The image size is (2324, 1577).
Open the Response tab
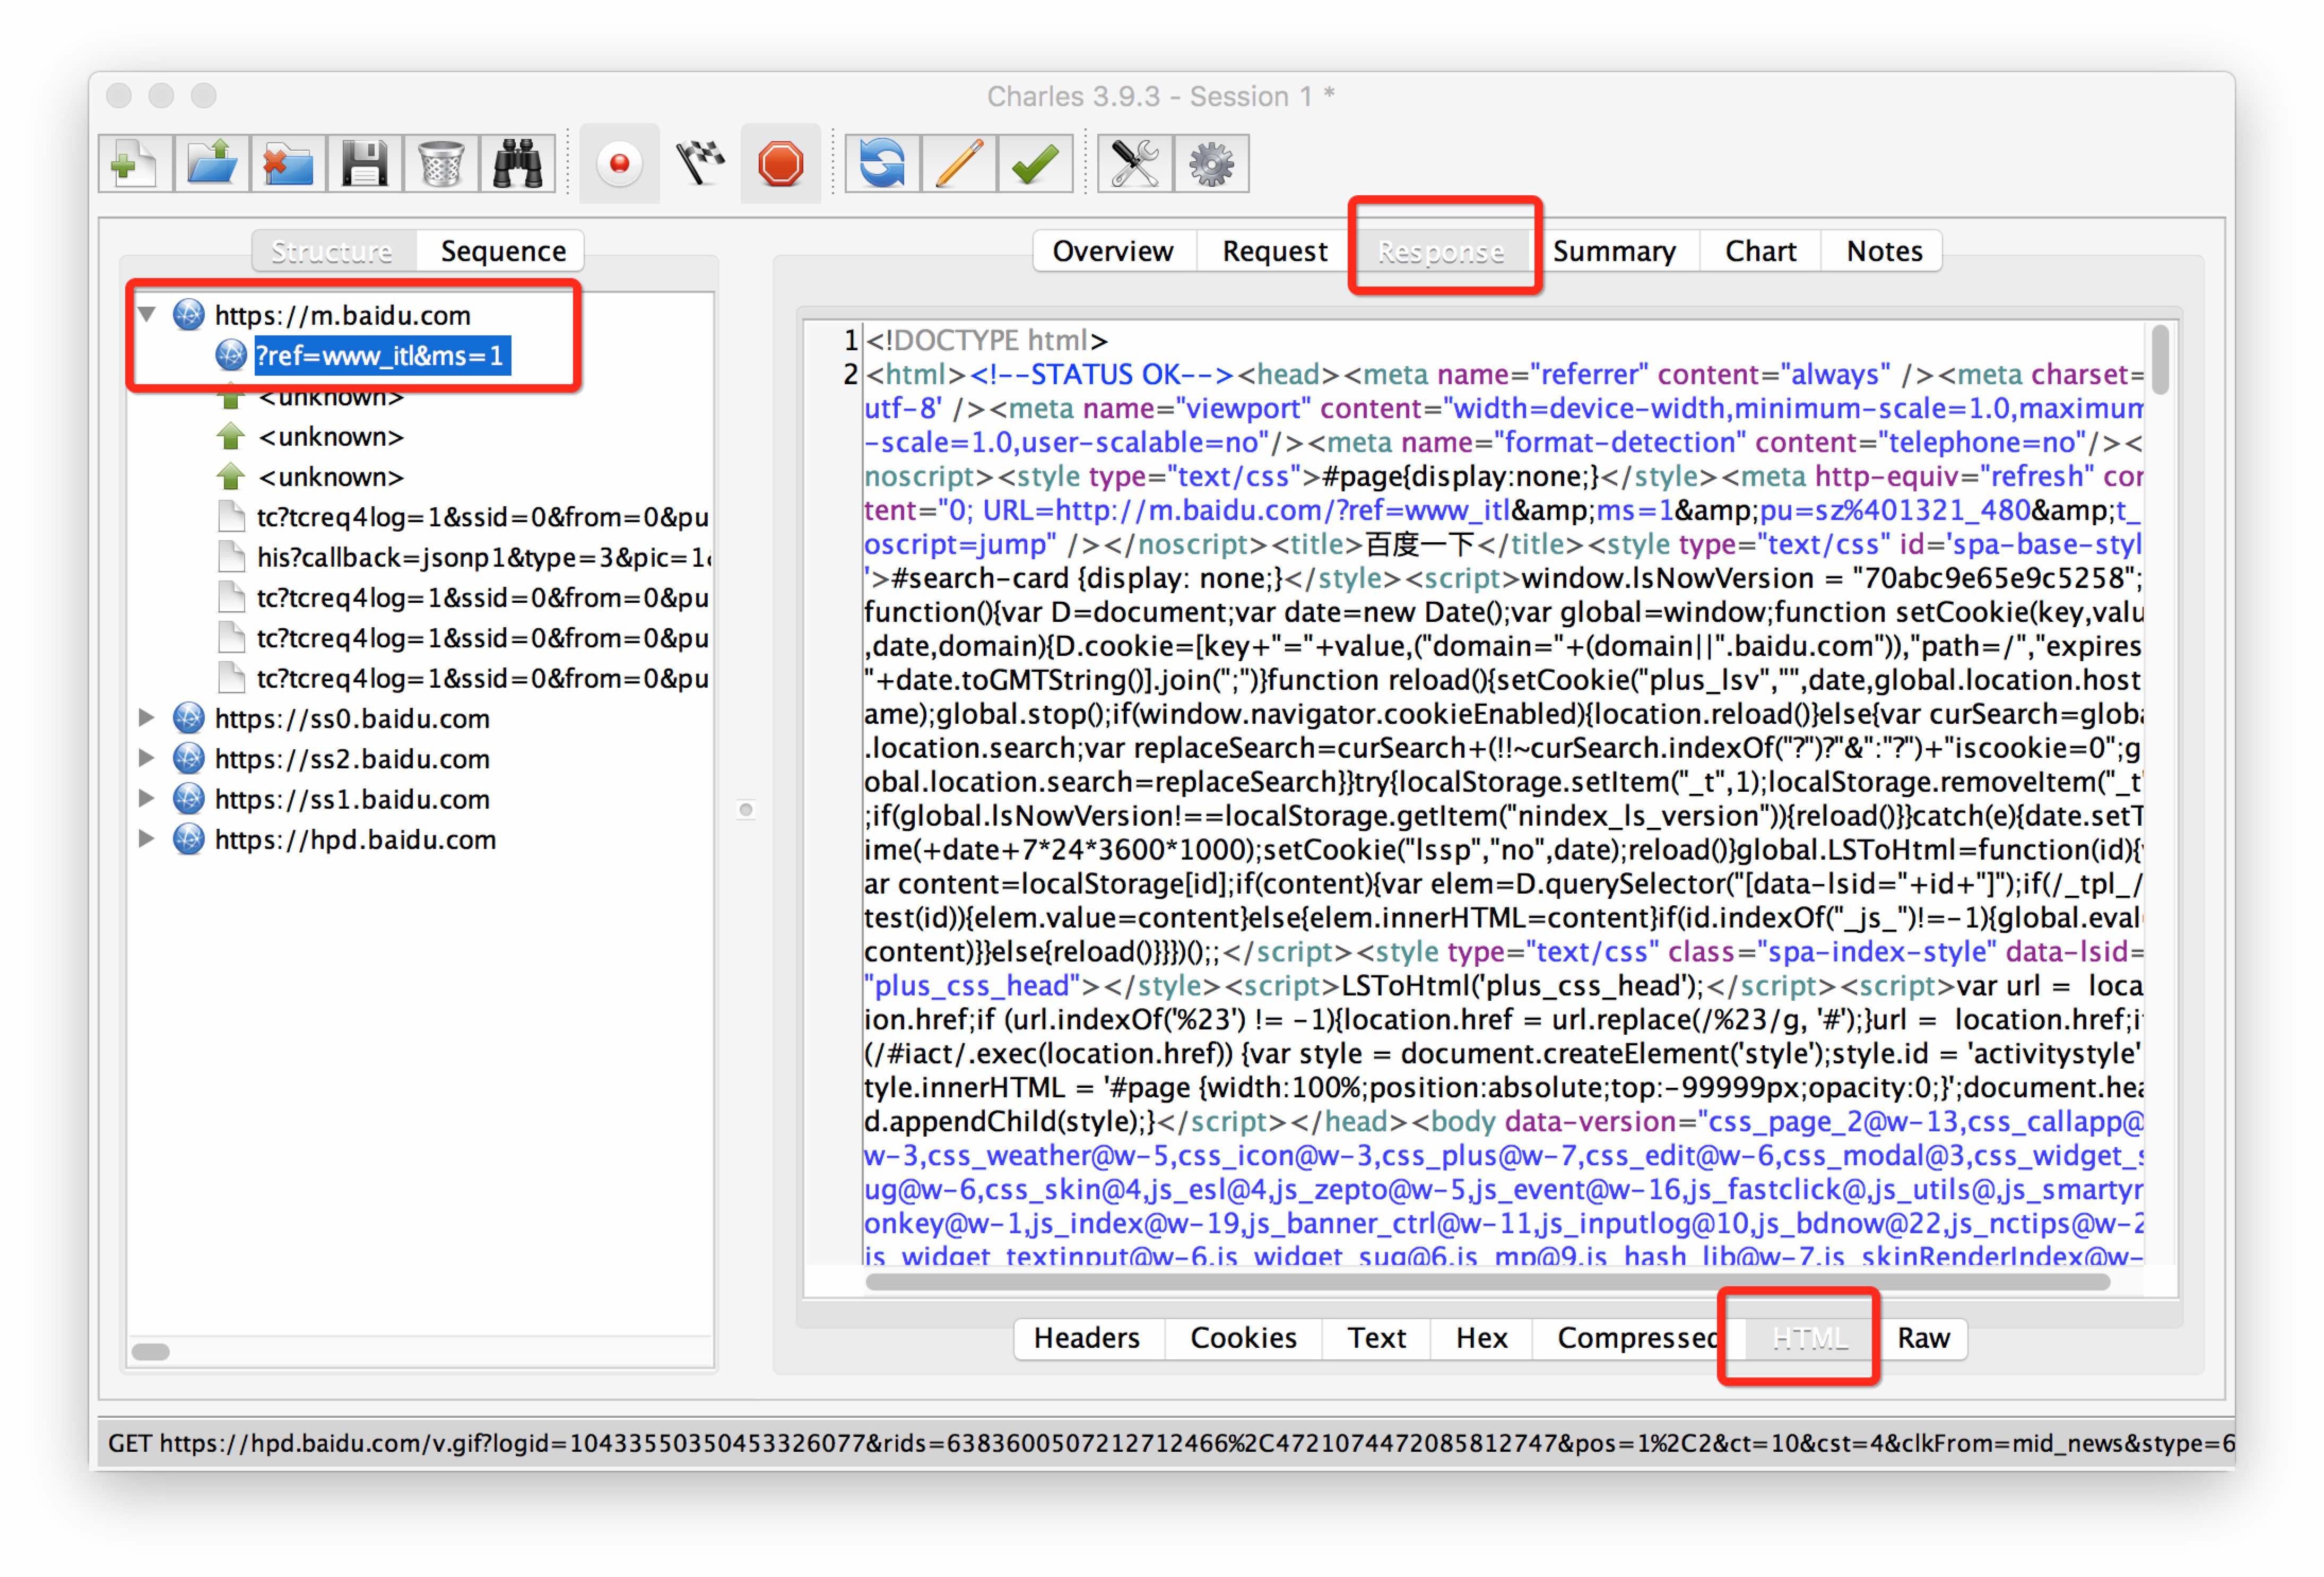pyautogui.click(x=1441, y=251)
